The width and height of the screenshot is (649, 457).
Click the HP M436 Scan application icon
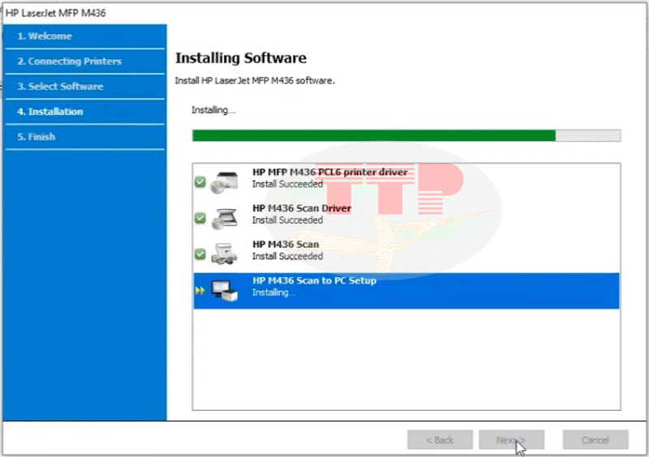[x=225, y=254]
